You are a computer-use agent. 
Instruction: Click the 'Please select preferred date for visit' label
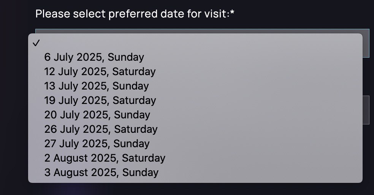[x=135, y=14]
